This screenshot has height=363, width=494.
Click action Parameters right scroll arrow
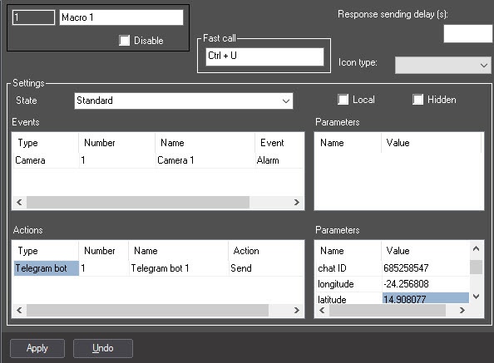pyautogui.click(x=462, y=311)
